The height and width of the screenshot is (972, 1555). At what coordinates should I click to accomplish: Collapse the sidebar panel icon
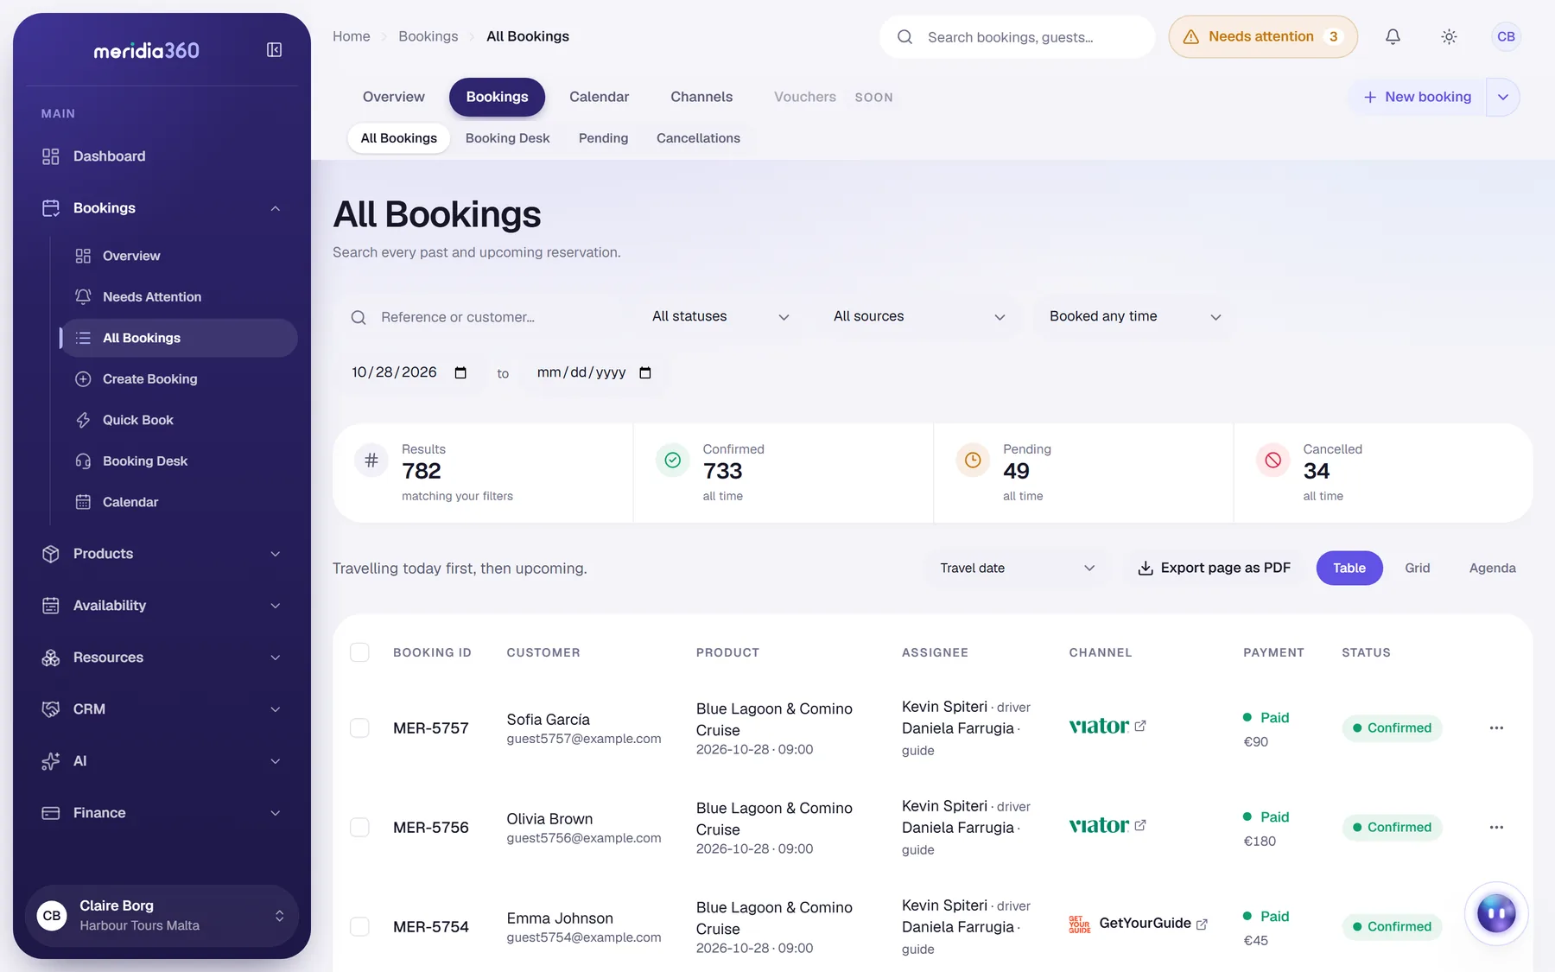[274, 50]
